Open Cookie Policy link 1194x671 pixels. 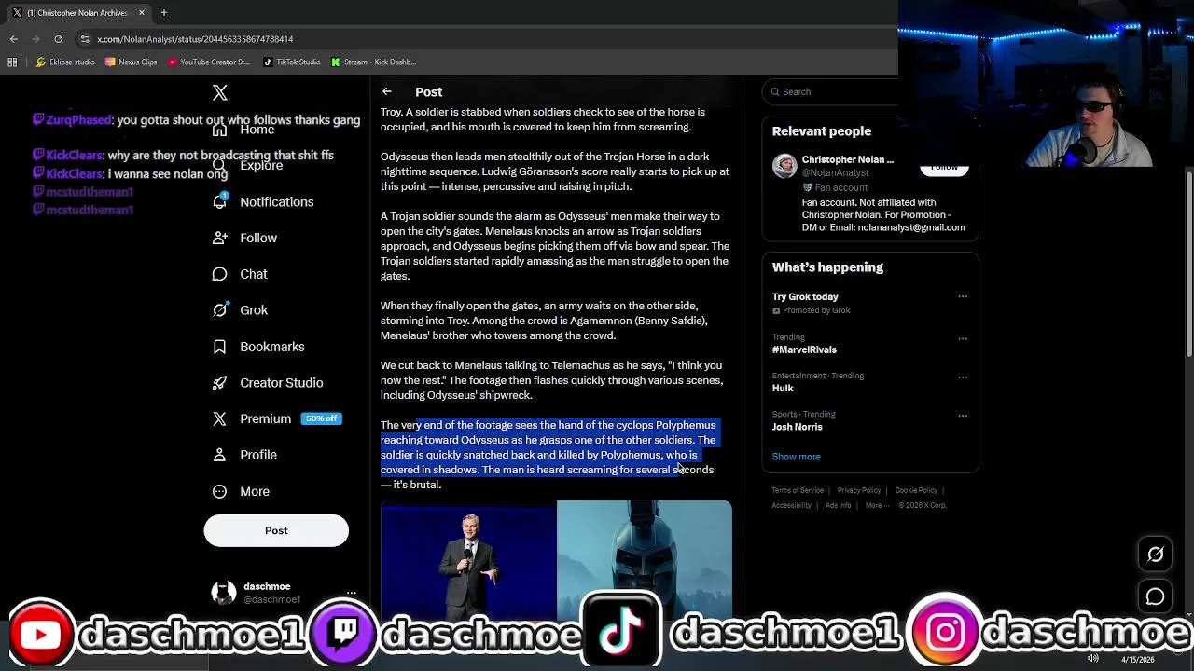click(916, 490)
